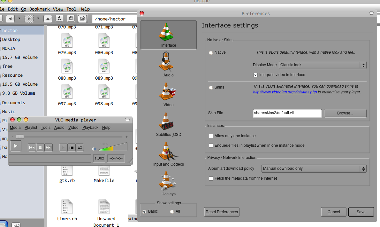The height and width of the screenshot is (227, 380).
Task: Go back in file manager toolbar
Action: [x=10, y=19]
